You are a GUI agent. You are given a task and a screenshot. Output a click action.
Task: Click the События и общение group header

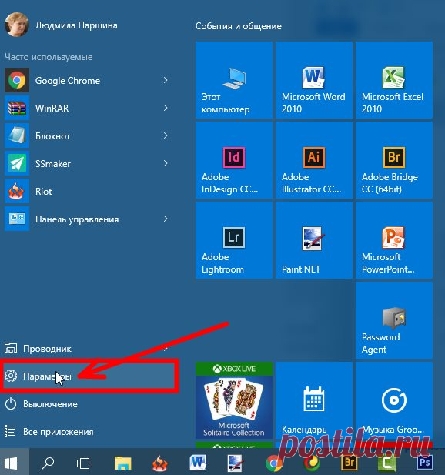coord(239,26)
